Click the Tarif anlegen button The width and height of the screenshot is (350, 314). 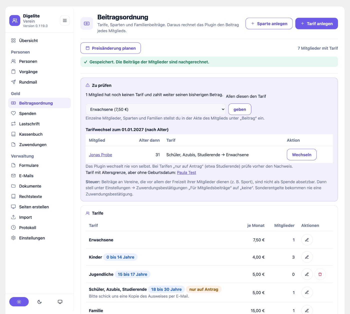pyautogui.click(x=316, y=23)
